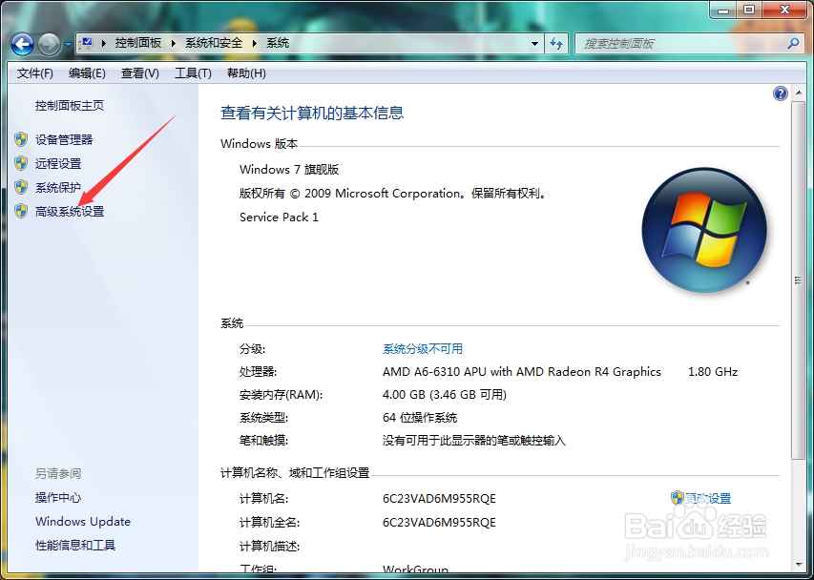Click the text Windows 7 旗舰版
Viewport: 814px width, 580px height.
pyautogui.click(x=289, y=170)
